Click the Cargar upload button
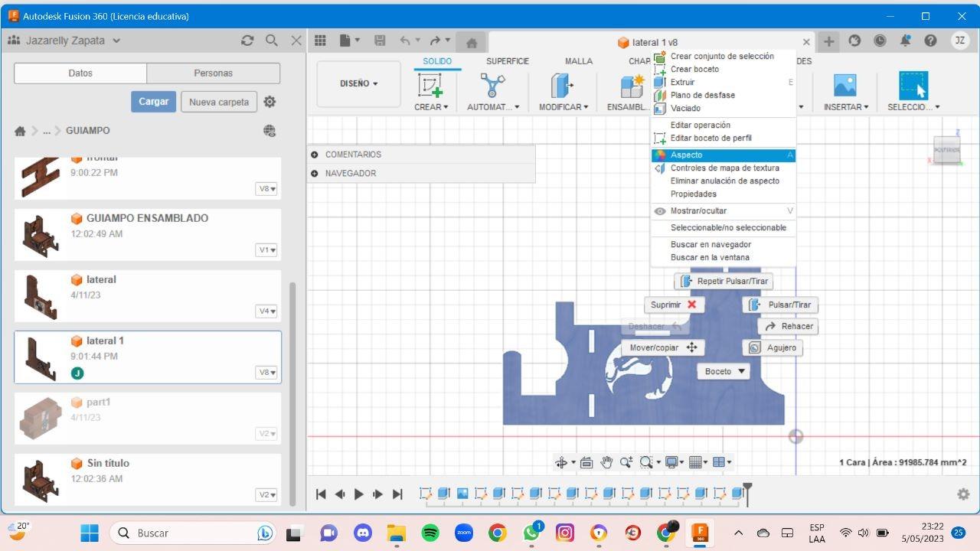980x551 pixels. click(153, 102)
